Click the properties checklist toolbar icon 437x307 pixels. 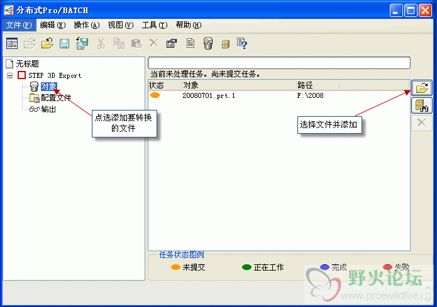point(172,43)
